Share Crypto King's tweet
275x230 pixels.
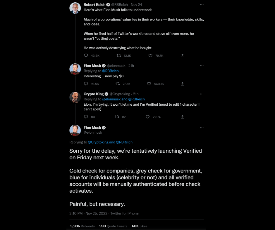pos(182,117)
